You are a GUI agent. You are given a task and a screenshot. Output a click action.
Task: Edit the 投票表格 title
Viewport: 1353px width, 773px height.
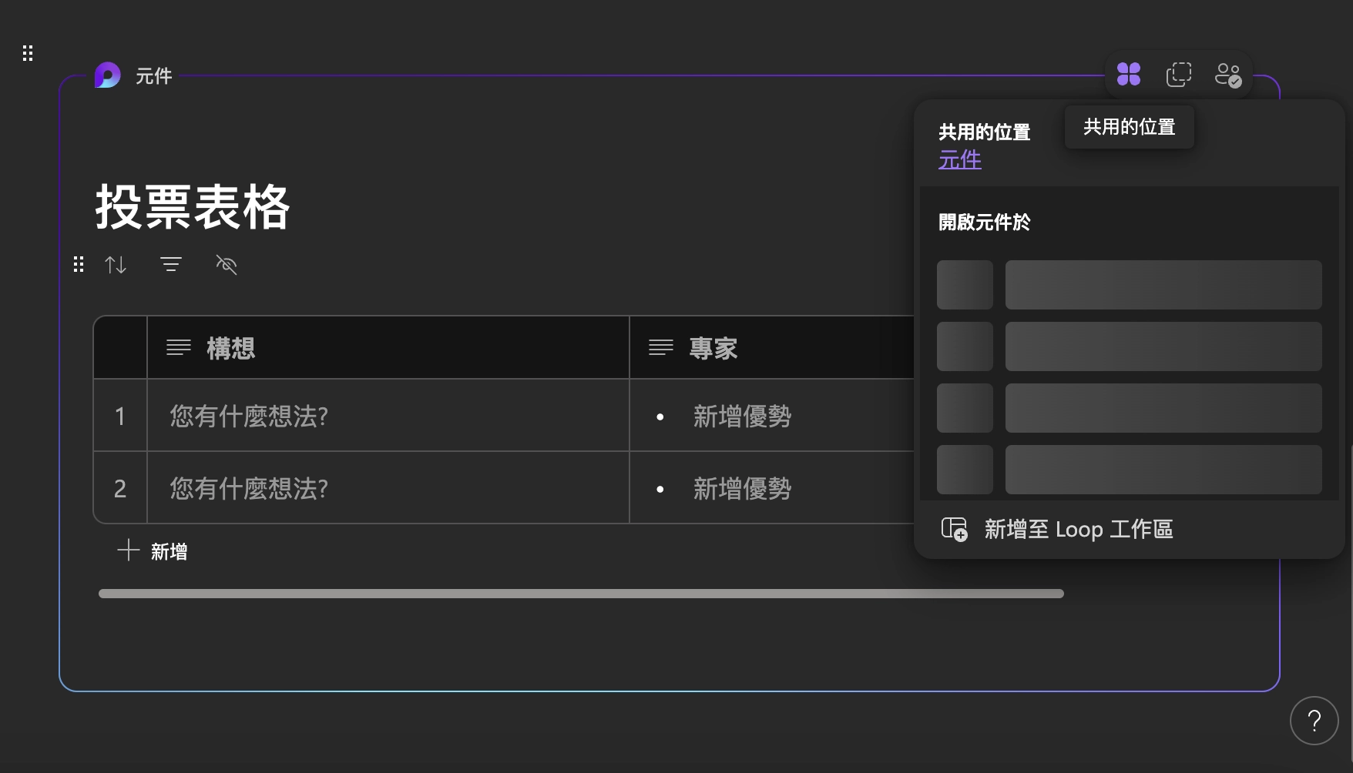pos(193,207)
